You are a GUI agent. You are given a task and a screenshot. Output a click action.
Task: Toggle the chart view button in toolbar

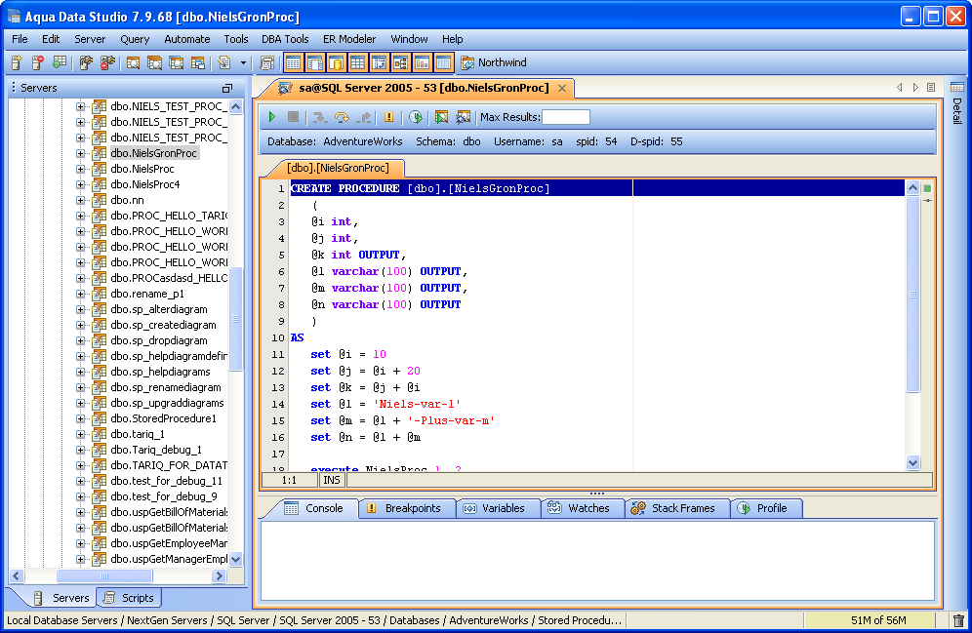(x=422, y=62)
